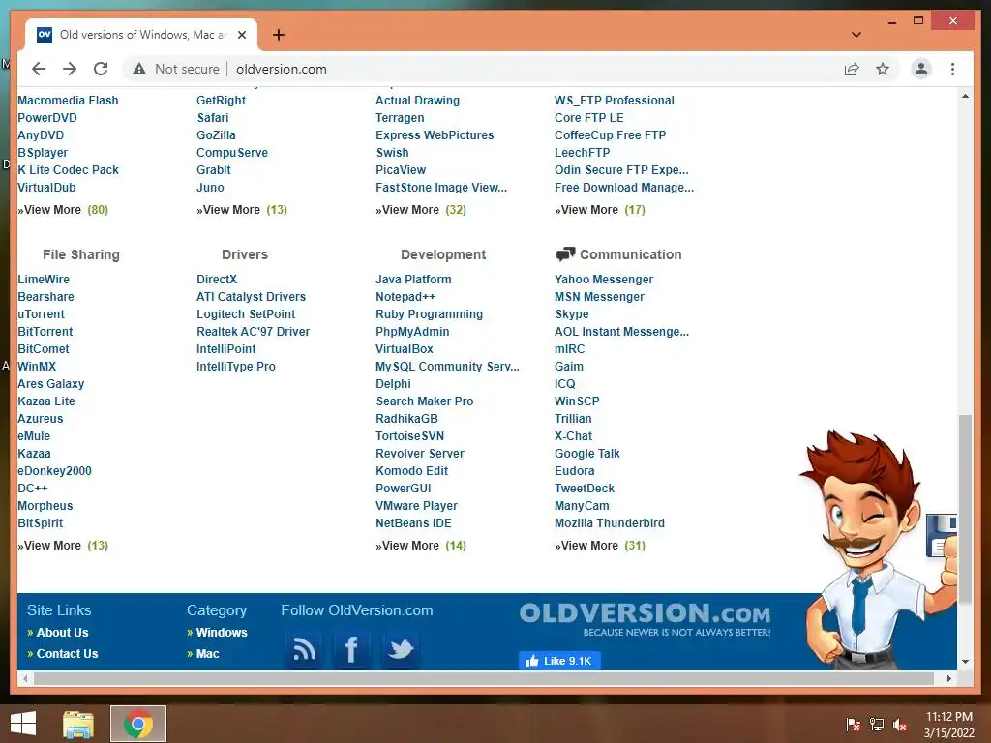The width and height of the screenshot is (991, 743).
Task: Click the scroll down arrow
Action: [965, 662]
